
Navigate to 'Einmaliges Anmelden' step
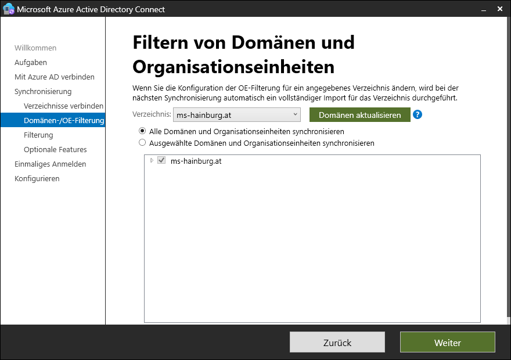pyautogui.click(x=50, y=164)
